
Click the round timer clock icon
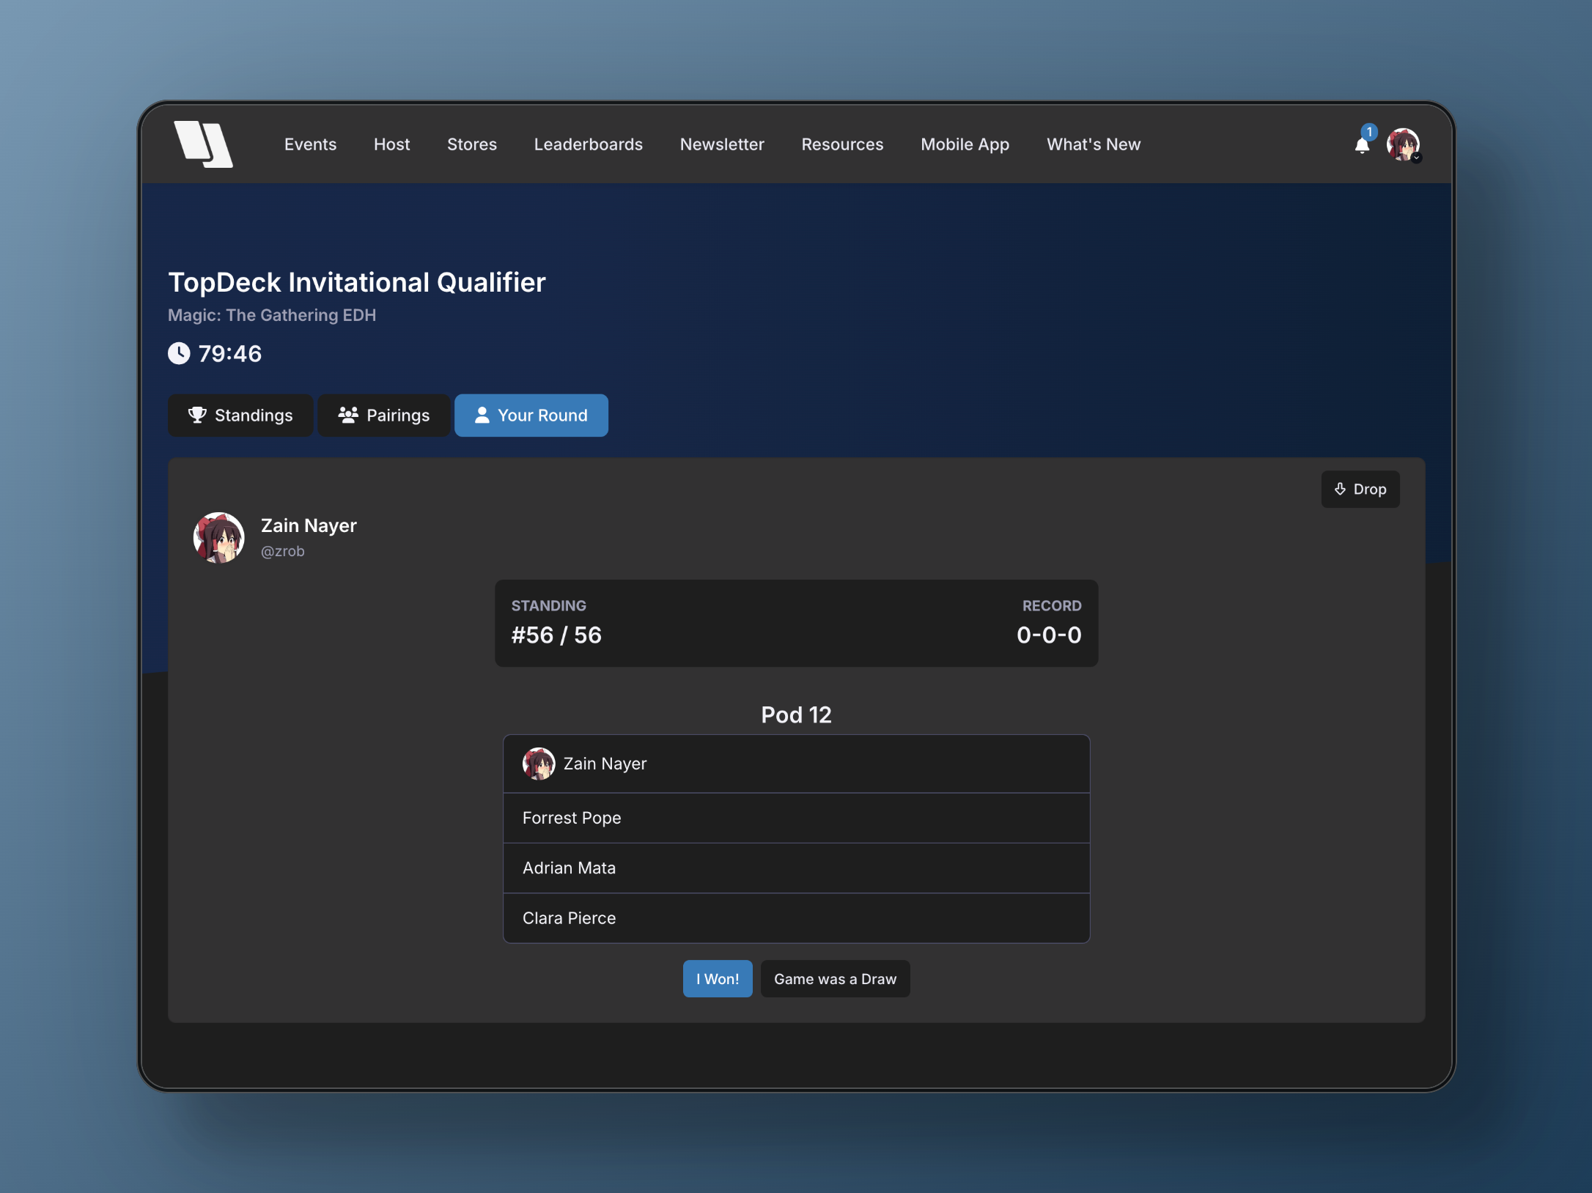click(179, 353)
